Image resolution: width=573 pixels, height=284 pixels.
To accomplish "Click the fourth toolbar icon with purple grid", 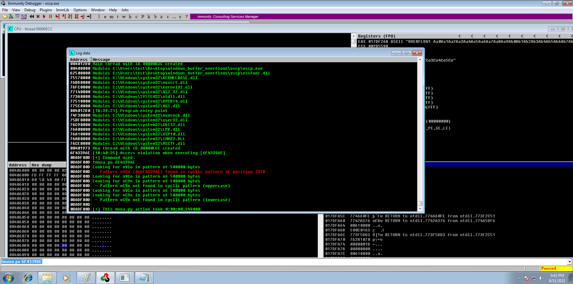I will (x=23, y=17).
